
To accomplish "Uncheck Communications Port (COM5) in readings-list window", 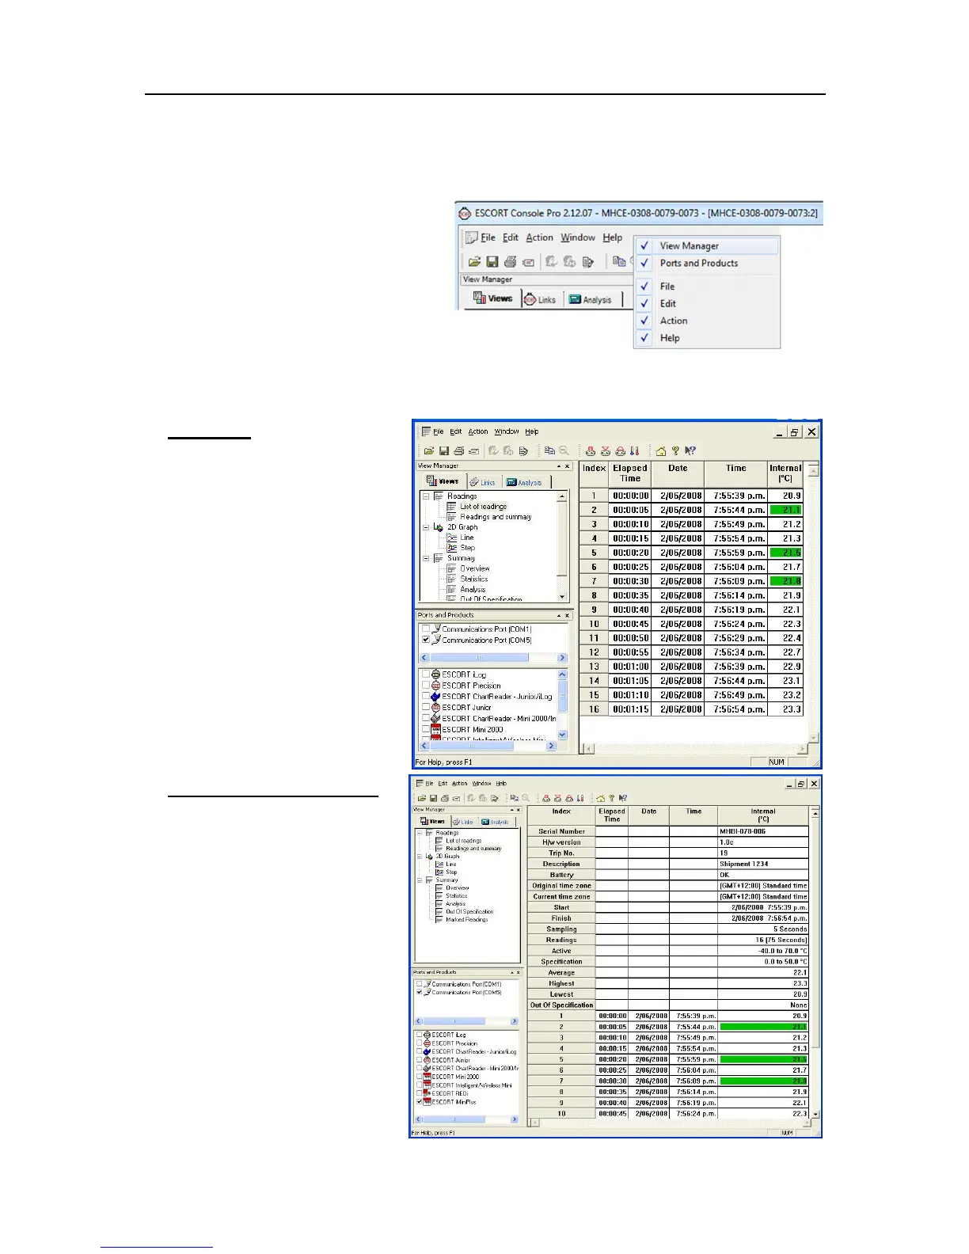I will [426, 640].
